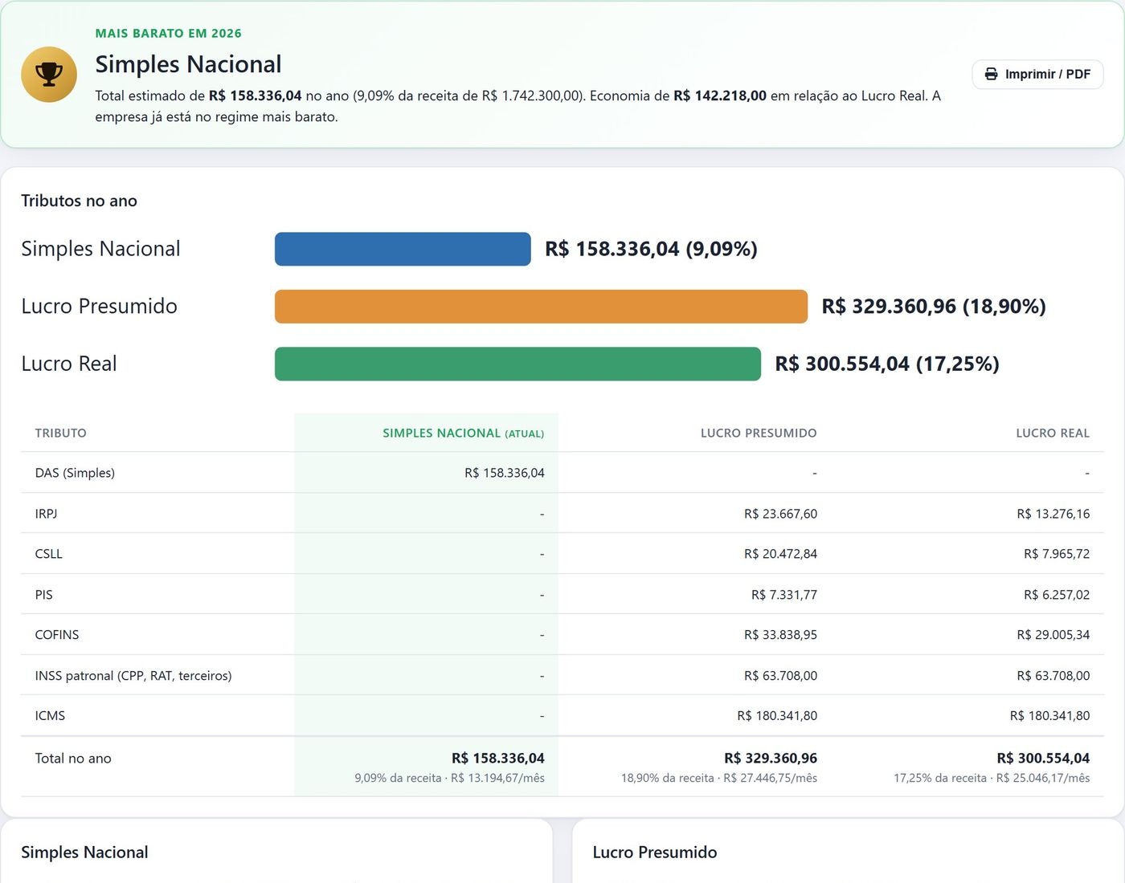The width and height of the screenshot is (1125, 883).
Task: Click PIS value 'R$ 7.331,77'
Action: tap(784, 595)
